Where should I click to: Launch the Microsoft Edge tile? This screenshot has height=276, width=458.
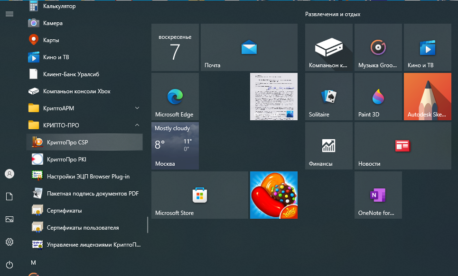click(x=175, y=97)
